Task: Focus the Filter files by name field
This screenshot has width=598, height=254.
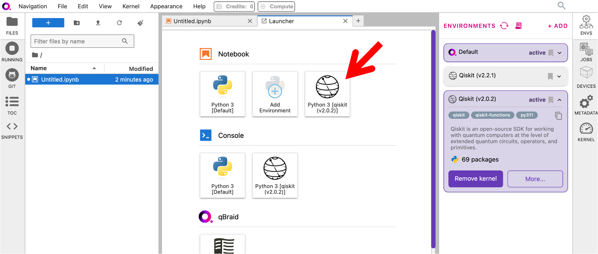Action: [82, 41]
